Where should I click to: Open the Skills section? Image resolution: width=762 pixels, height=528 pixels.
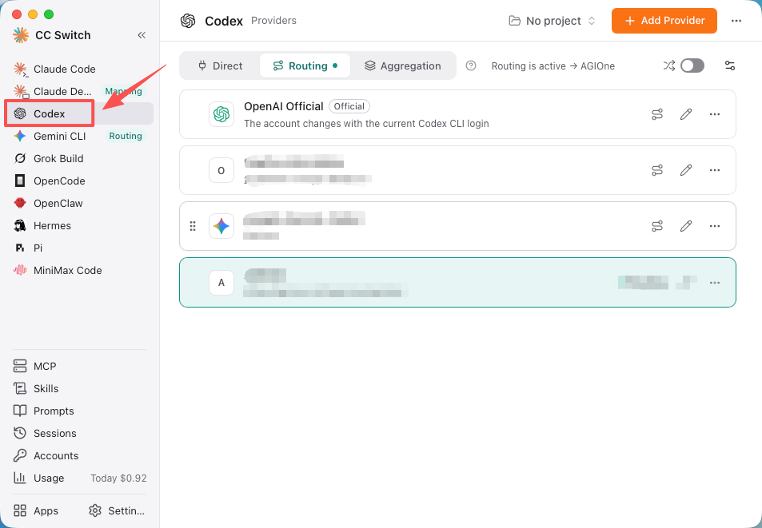click(x=79, y=388)
